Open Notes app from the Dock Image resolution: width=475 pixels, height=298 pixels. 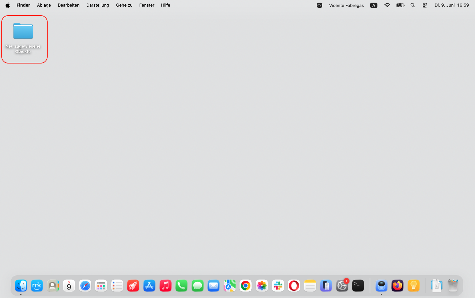click(x=310, y=285)
